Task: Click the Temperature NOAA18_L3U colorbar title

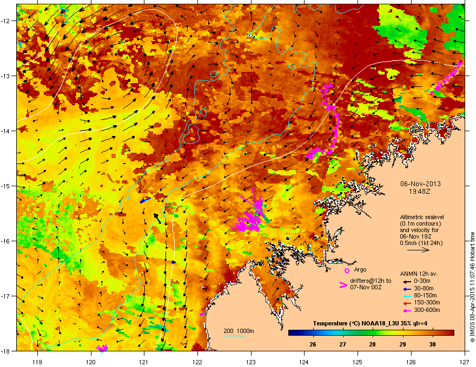Action: click(370, 323)
